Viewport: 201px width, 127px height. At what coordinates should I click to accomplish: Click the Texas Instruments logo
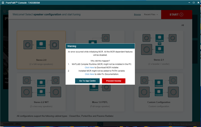point(182,124)
